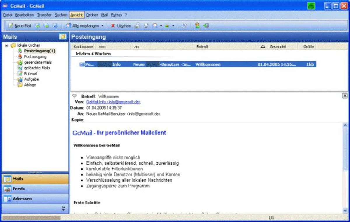Close the message preview pane
This screenshot has width=350, height=222.
coord(345,96)
